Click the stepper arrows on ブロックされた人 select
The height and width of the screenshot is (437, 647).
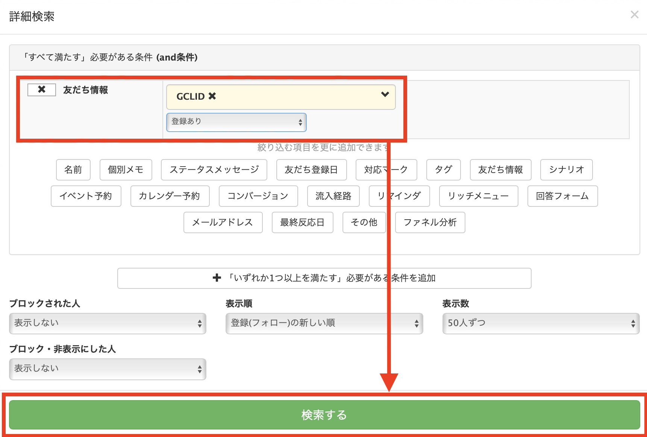(200, 323)
